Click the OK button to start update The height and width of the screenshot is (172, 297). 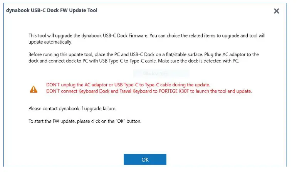[x=145, y=159]
